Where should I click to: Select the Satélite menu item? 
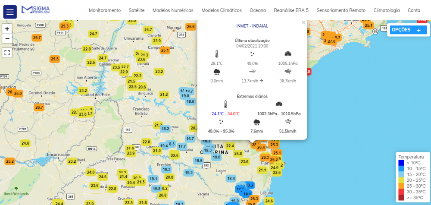point(137,10)
